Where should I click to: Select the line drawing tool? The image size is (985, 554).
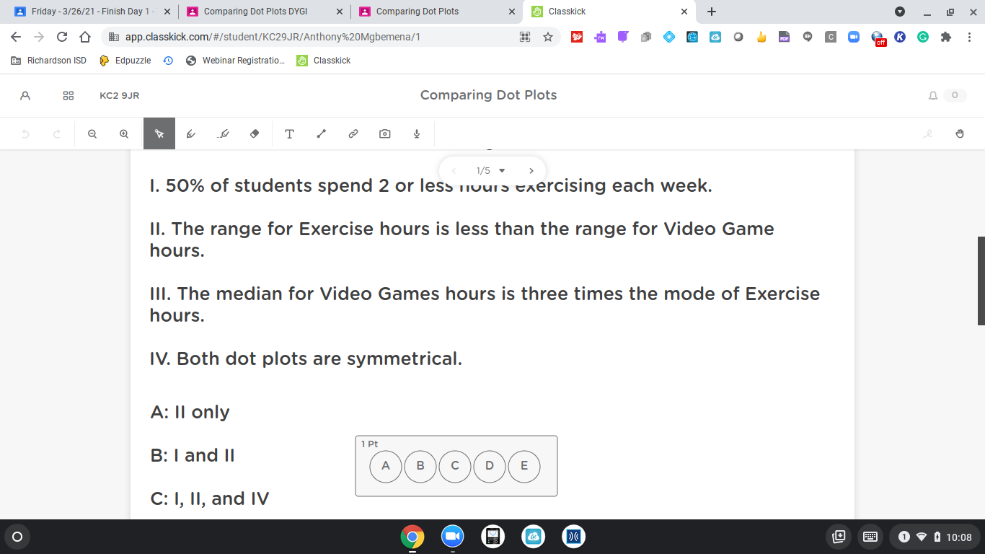(322, 133)
